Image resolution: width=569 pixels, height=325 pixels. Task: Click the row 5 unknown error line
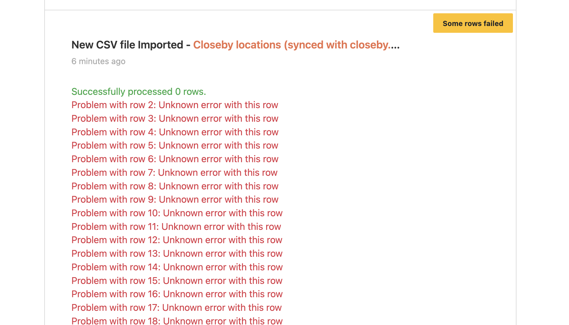[175, 145]
